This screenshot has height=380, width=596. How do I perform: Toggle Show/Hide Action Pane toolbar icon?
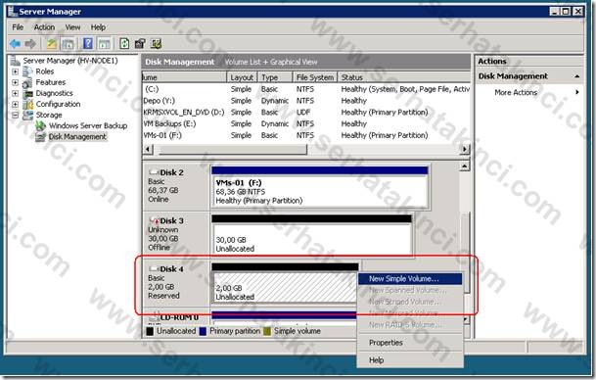(x=104, y=44)
